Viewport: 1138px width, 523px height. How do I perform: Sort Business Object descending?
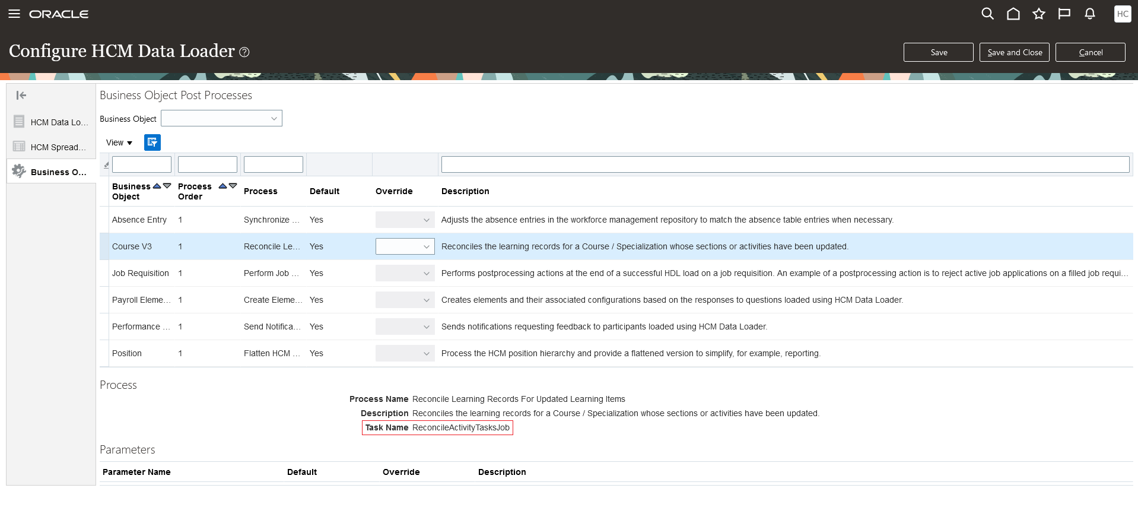167,186
